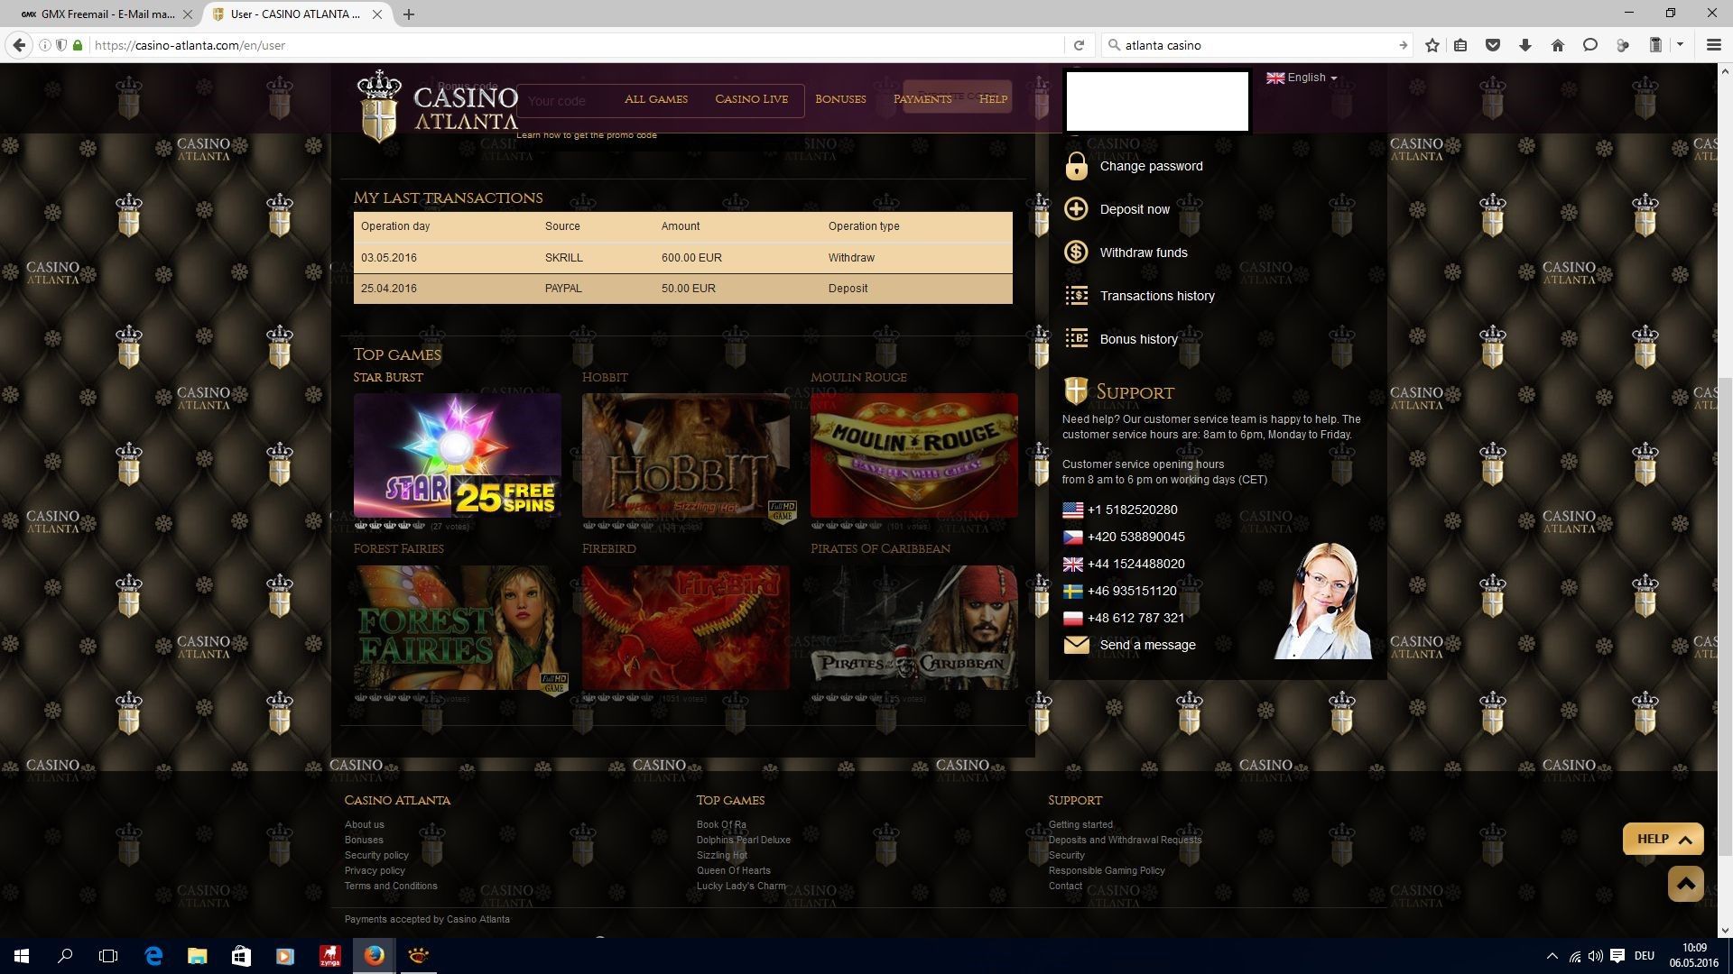Click the atlanta casino search box

point(1258,45)
